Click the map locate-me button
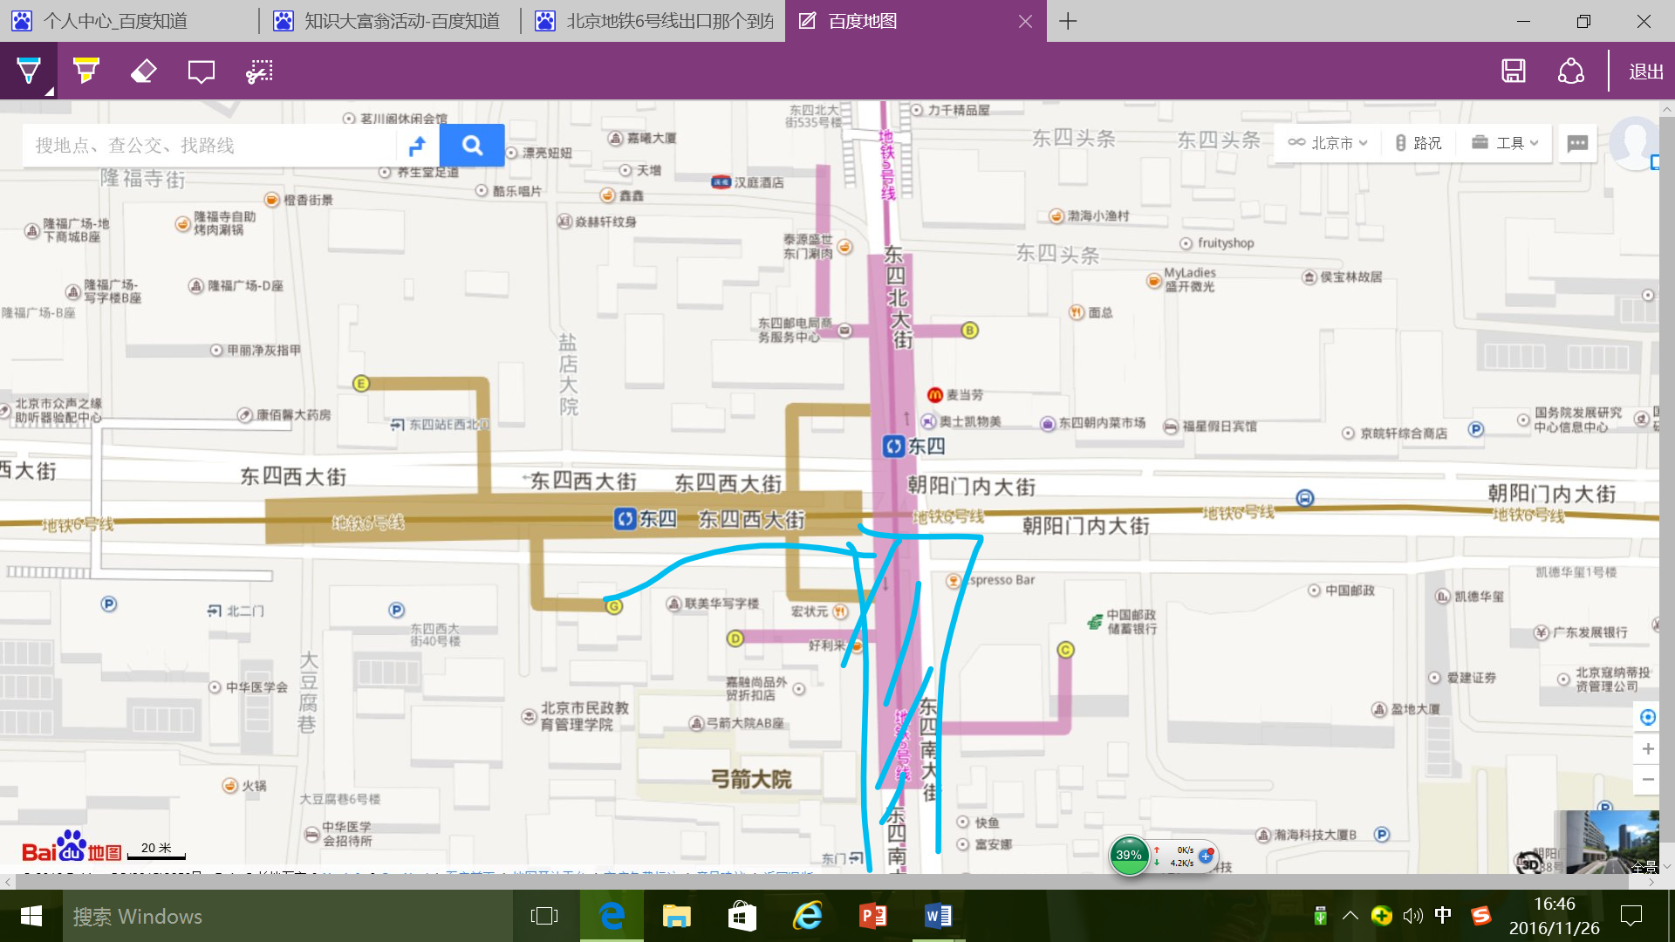1675x942 pixels. click(1648, 717)
